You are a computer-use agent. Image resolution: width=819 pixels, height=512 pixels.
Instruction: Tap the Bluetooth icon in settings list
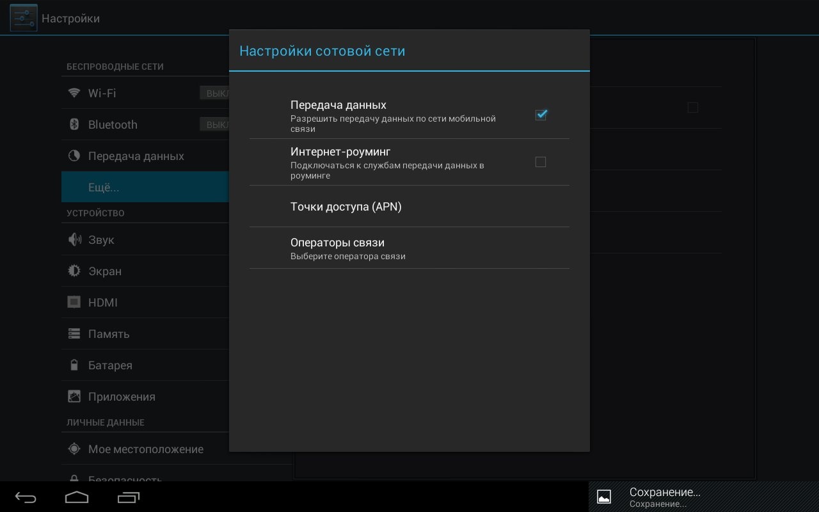(x=74, y=125)
